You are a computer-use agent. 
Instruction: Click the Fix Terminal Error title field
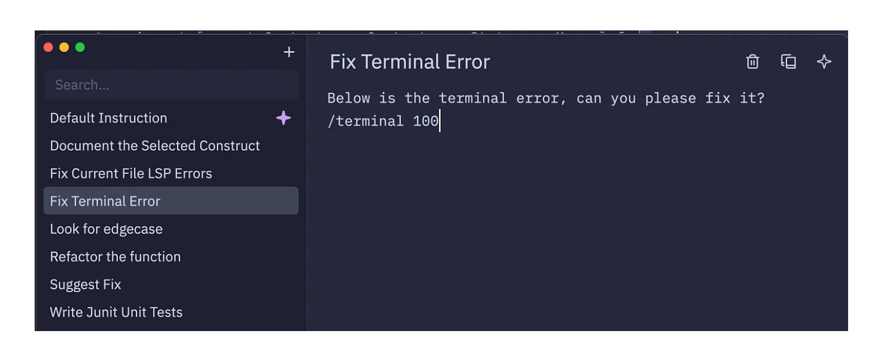coord(410,61)
